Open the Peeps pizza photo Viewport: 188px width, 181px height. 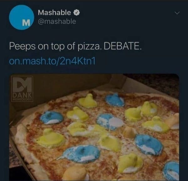(x=94, y=127)
